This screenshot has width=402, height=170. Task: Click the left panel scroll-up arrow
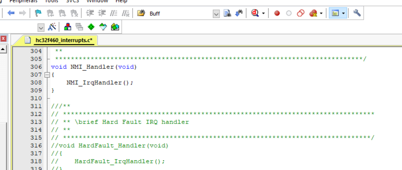pos(3,49)
